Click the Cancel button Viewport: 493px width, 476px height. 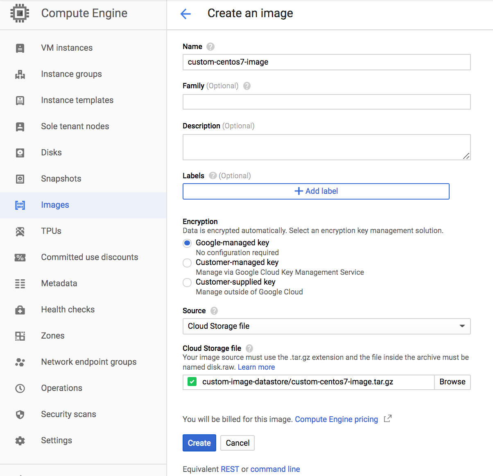(237, 443)
